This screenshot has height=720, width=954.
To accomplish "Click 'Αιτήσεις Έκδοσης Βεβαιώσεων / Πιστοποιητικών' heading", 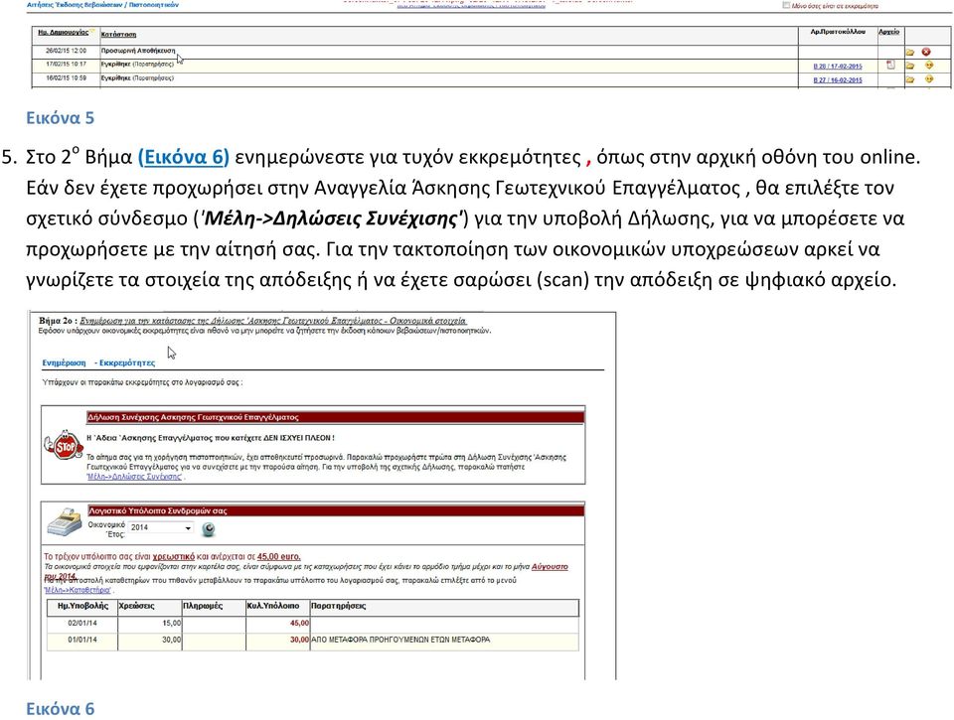I will click(102, 4).
